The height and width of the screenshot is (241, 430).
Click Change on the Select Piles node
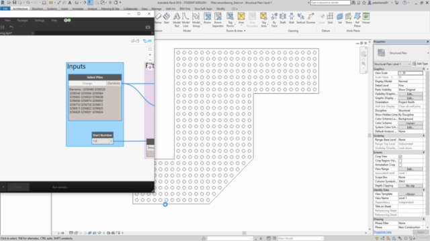click(87, 83)
